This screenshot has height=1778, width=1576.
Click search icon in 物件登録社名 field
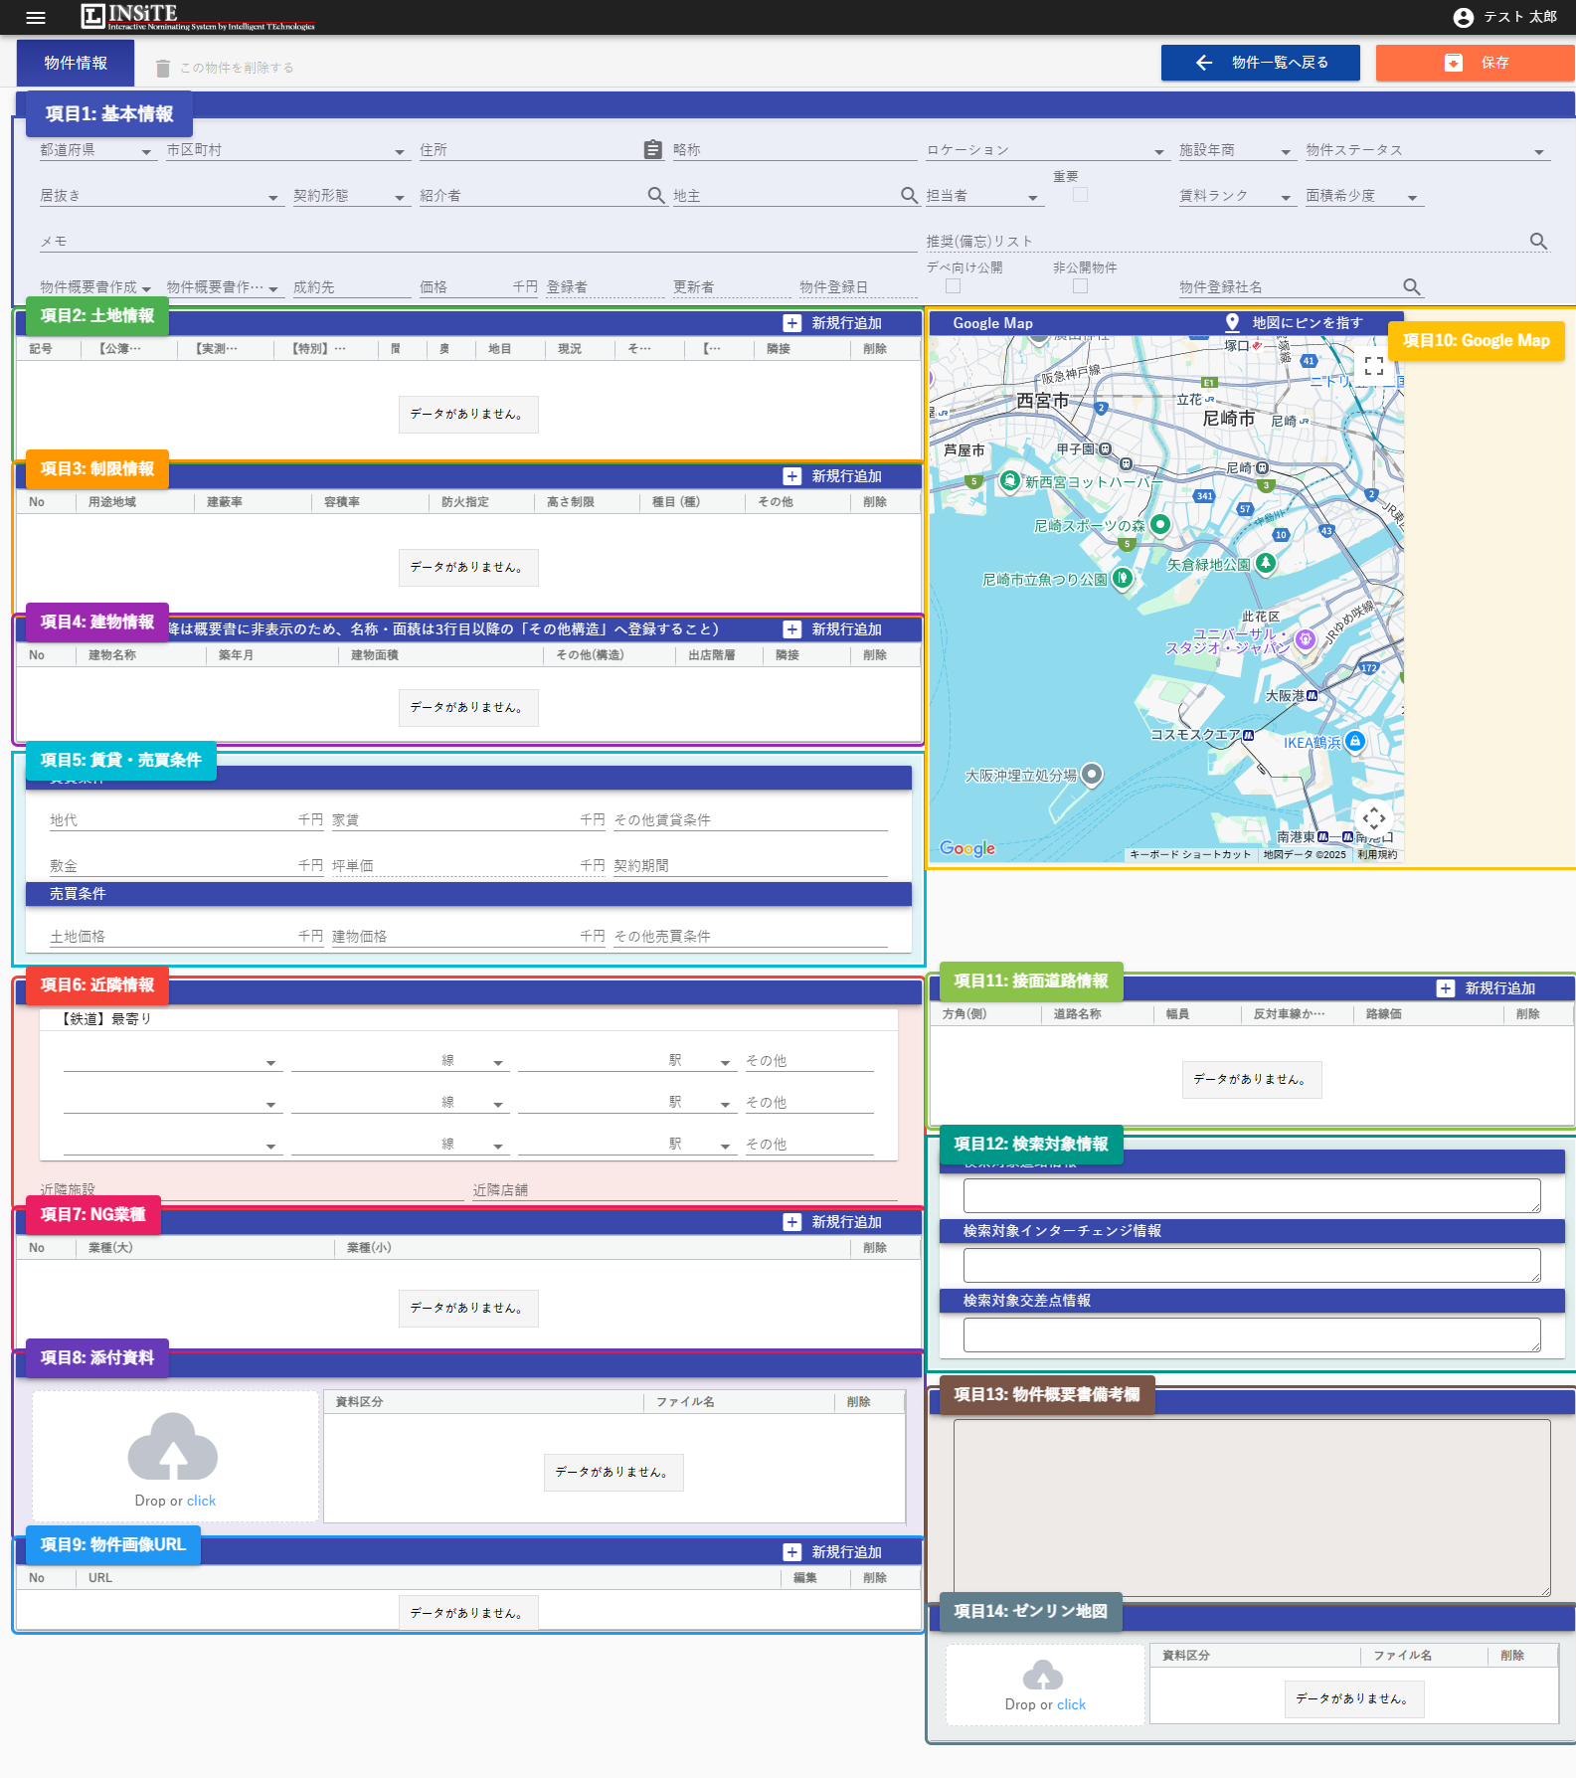click(1411, 286)
